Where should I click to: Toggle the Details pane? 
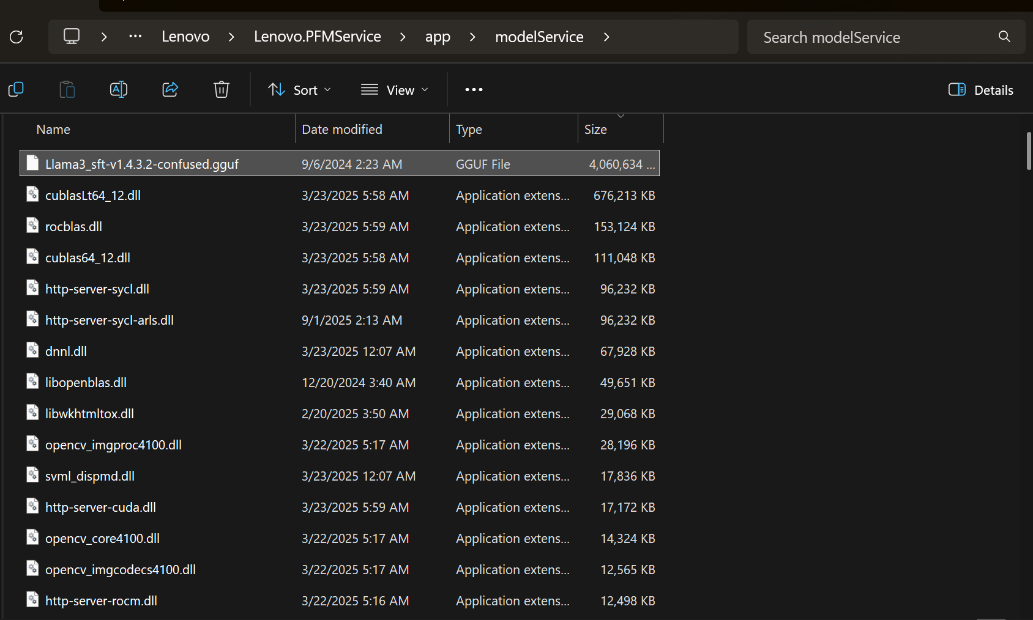[x=980, y=90]
